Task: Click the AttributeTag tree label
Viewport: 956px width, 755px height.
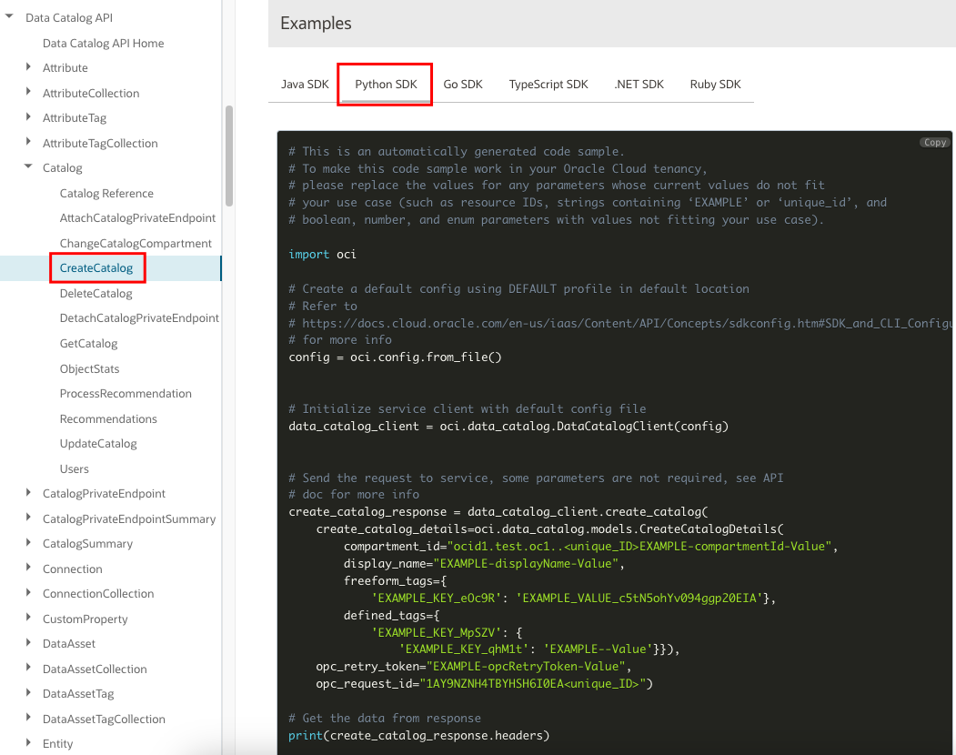Action: [75, 117]
